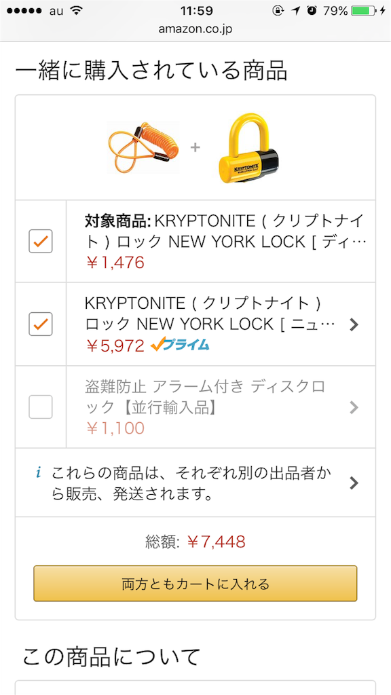This screenshot has width=391, height=695.
Task: Tap the signal strength dots
Action: click(24, 11)
